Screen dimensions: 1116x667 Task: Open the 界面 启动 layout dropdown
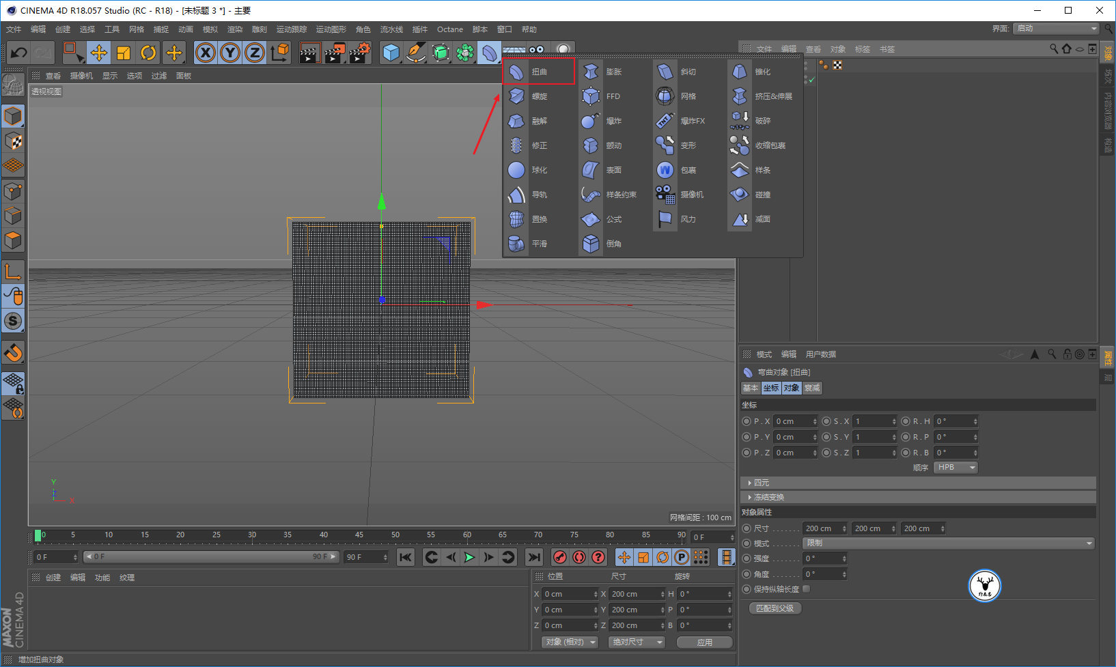pos(1056,29)
